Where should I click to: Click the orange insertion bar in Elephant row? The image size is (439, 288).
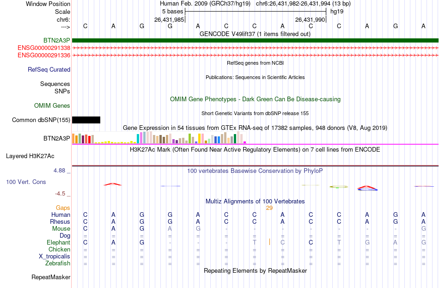[x=269, y=242]
